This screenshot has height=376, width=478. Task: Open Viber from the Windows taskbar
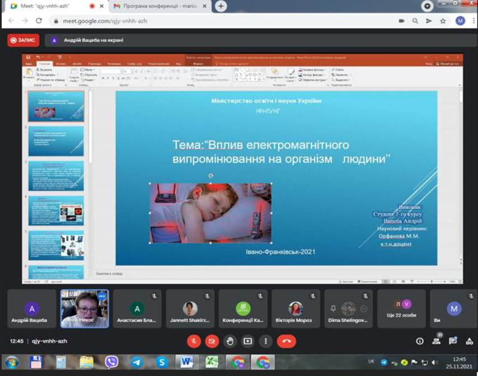click(111, 363)
